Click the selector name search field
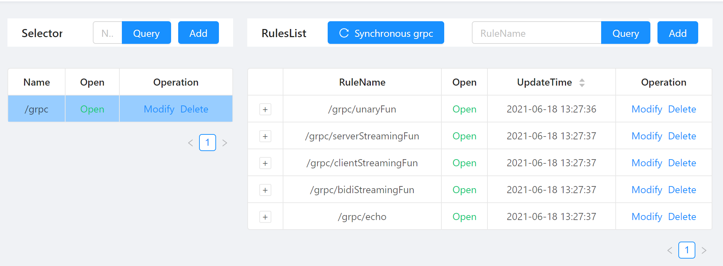This screenshot has height=266, width=723. click(x=107, y=33)
